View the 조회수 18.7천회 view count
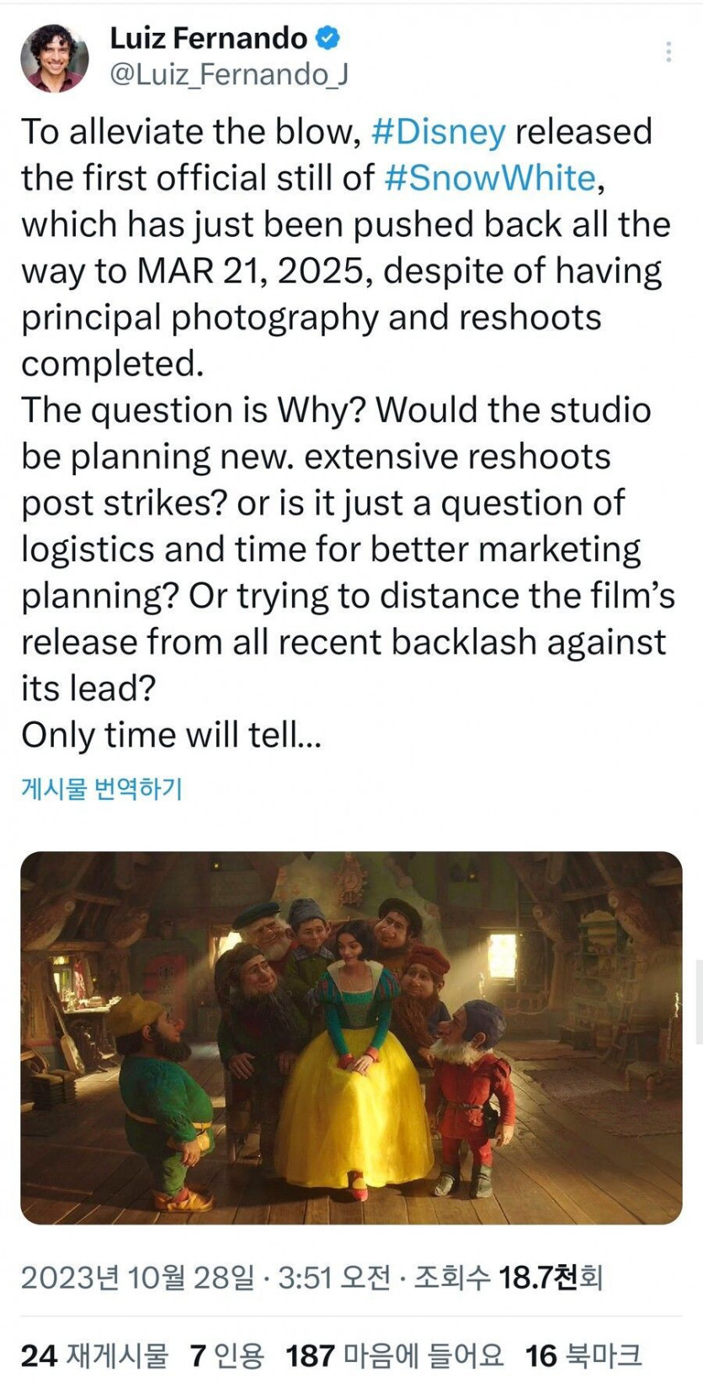The width and height of the screenshot is (703, 1383). pyautogui.click(x=509, y=1278)
